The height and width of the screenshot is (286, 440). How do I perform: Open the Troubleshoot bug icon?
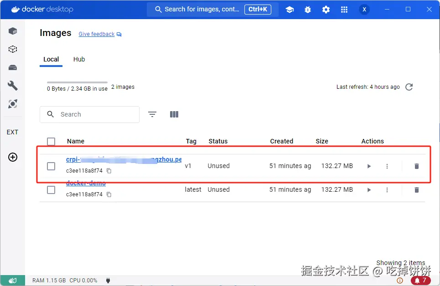[x=308, y=10]
